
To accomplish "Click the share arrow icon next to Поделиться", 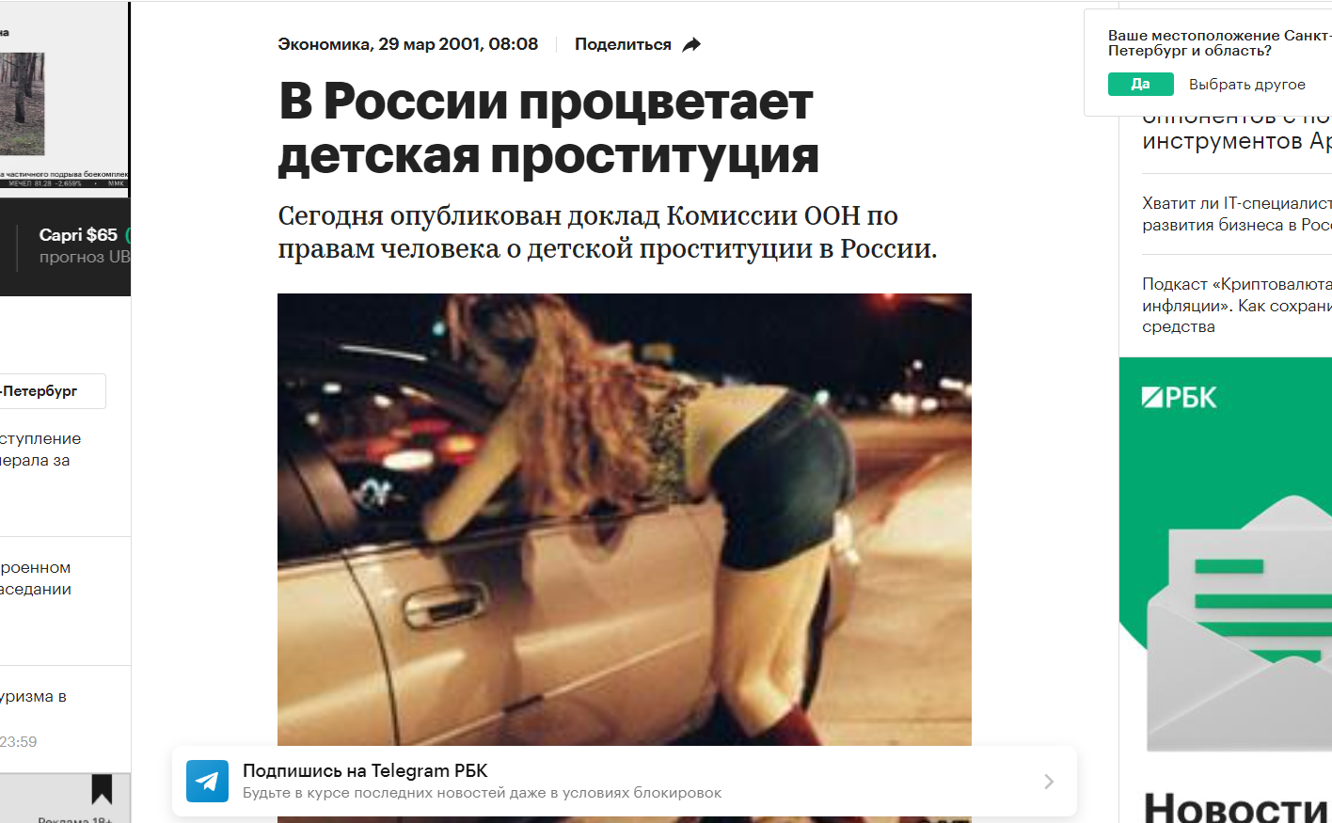I will [x=691, y=44].
